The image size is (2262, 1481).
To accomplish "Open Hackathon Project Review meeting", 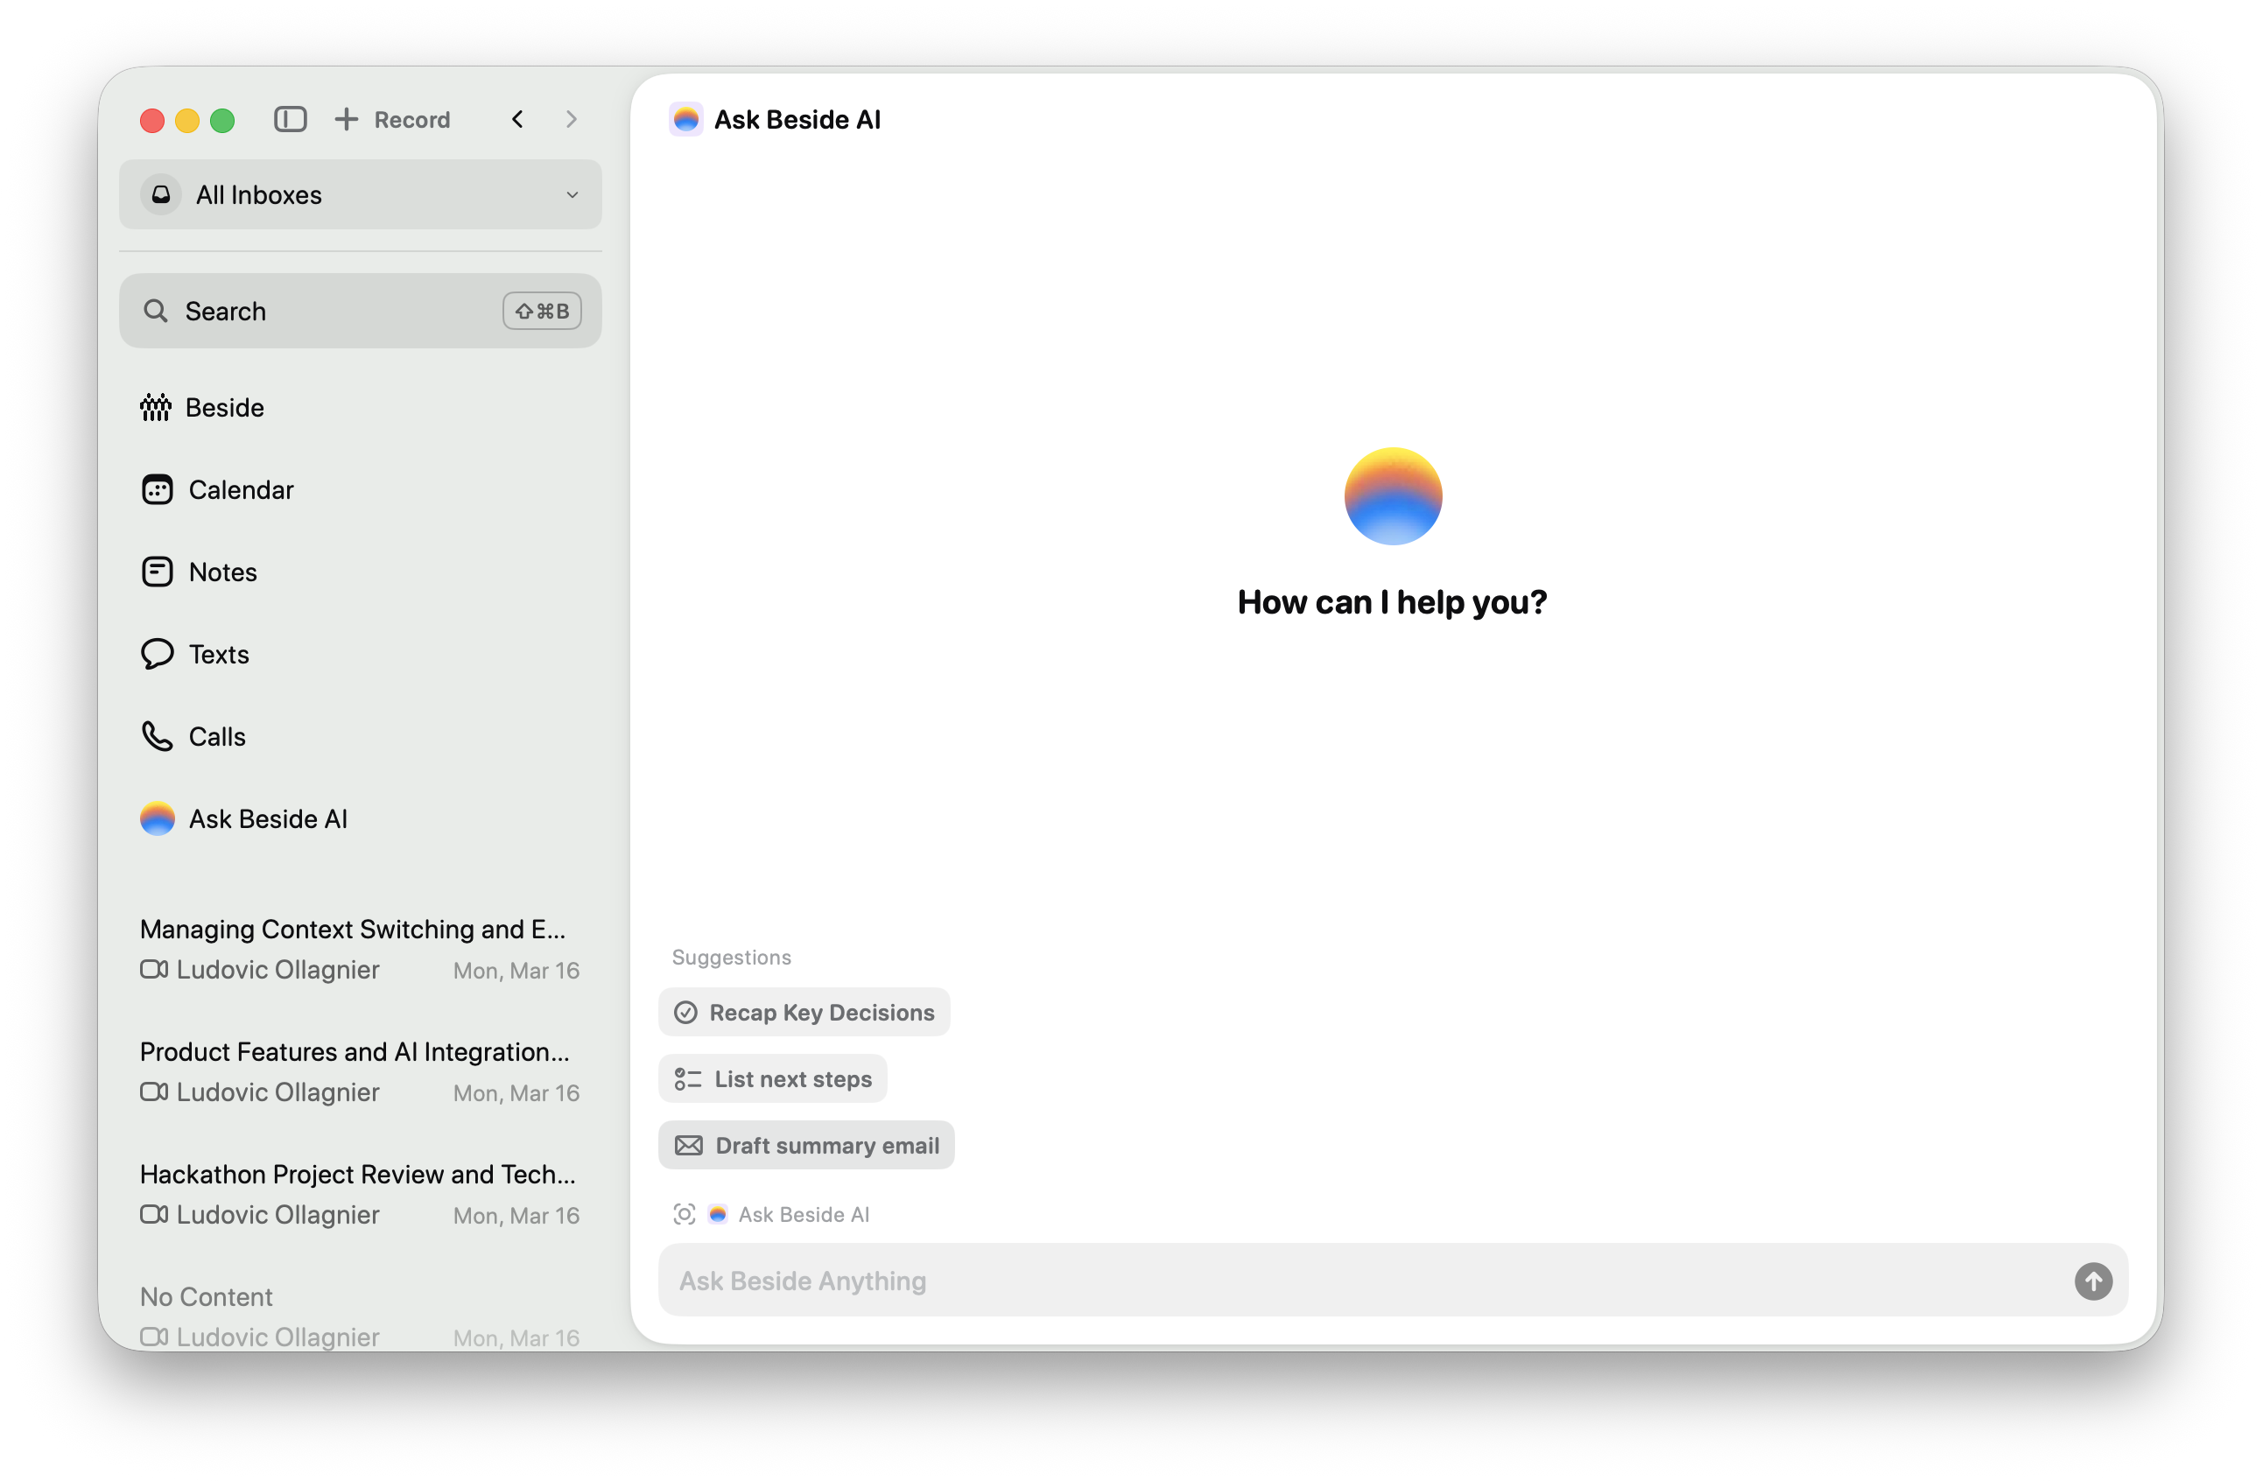I will pos(360,1194).
